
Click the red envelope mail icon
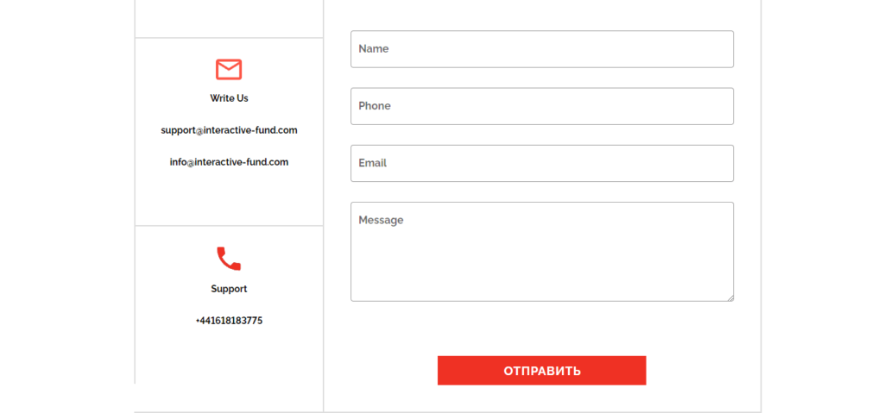(229, 69)
